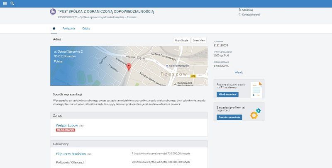Switch to Street View mode
The width and height of the screenshot is (332, 168).
click(x=199, y=40)
